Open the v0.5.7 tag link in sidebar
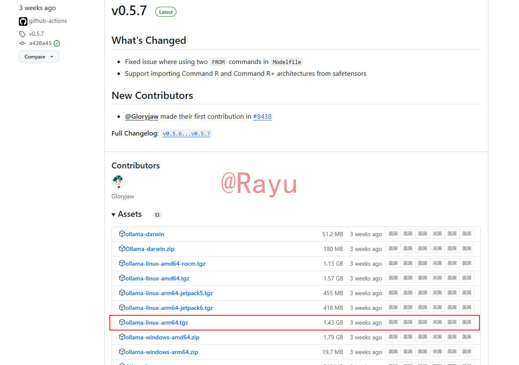 point(37,34)
